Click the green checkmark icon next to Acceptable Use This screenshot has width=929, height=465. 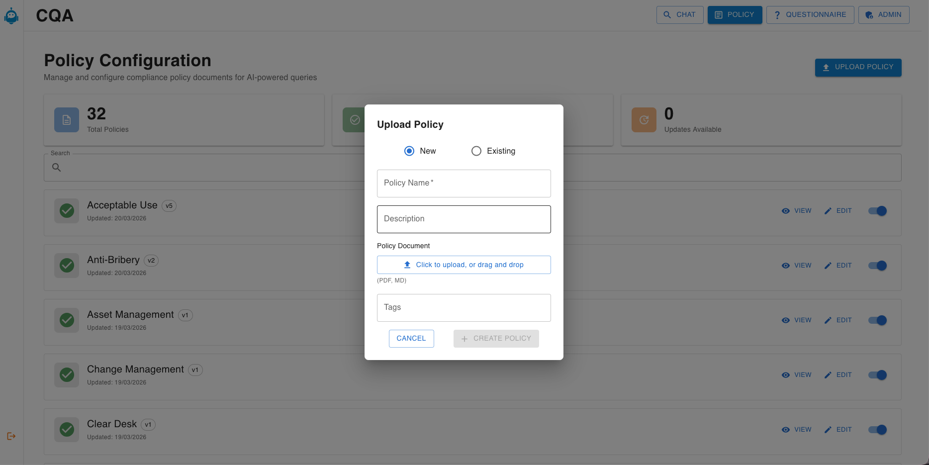tap(66, 210)
